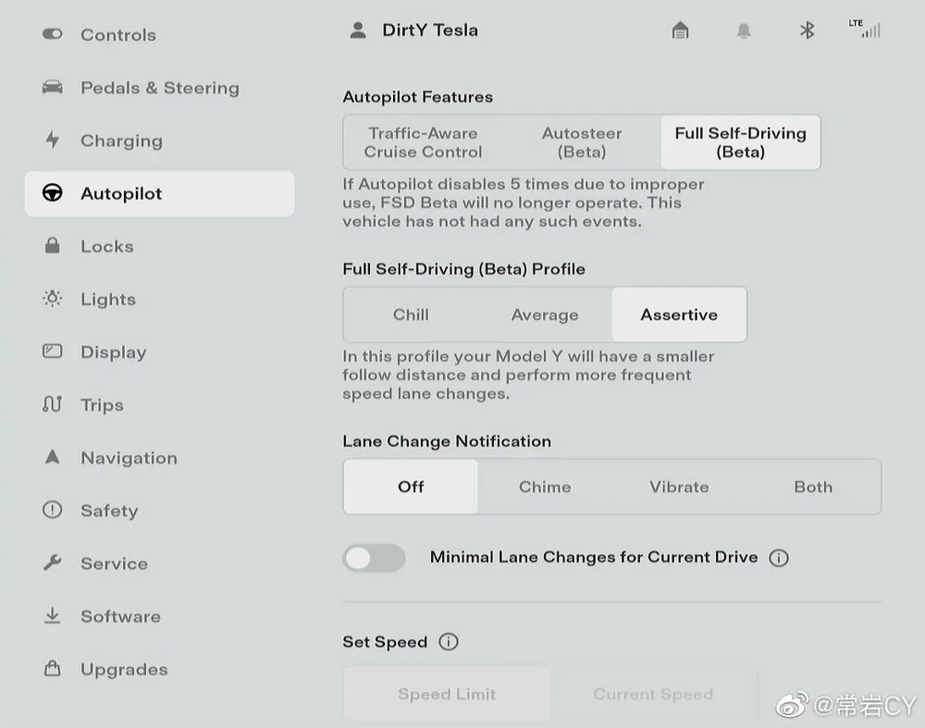This screenshot has height=728, width=925.
Task: Set Lane Change Notification to Vibrate
Action: (x=679, y=487)
